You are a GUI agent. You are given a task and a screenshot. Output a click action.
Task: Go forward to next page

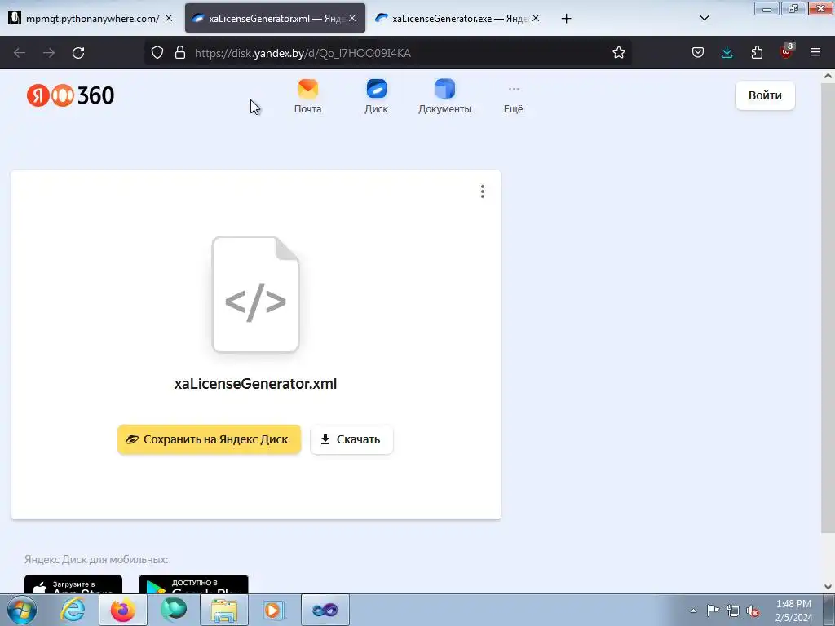point(49,53)
